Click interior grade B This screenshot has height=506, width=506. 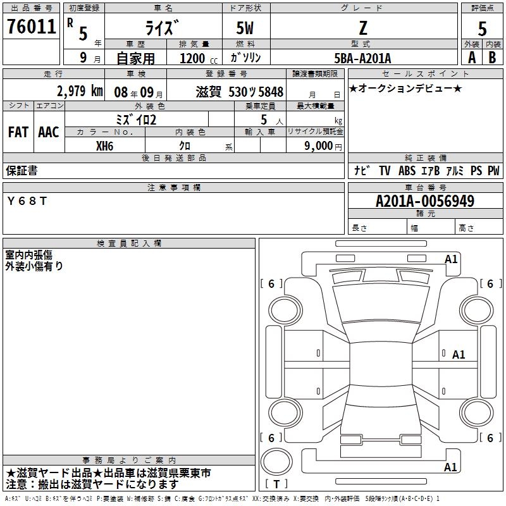(493, 58)
